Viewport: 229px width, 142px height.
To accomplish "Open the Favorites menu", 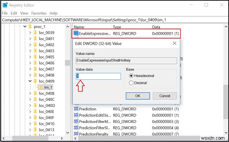I will pos(39,13).
